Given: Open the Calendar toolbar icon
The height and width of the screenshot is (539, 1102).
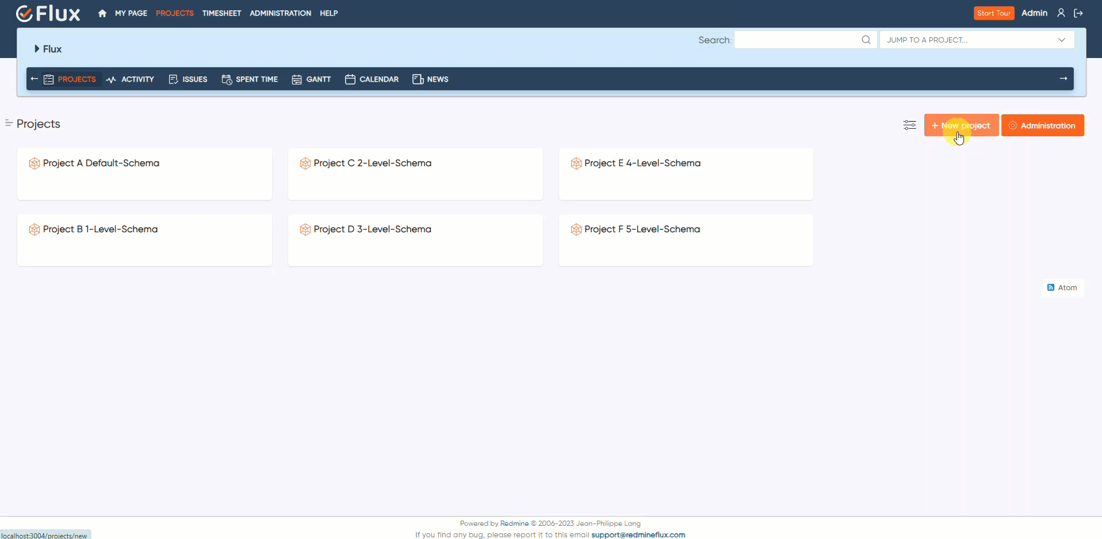Looking at the screenshot, I should 350,79.
